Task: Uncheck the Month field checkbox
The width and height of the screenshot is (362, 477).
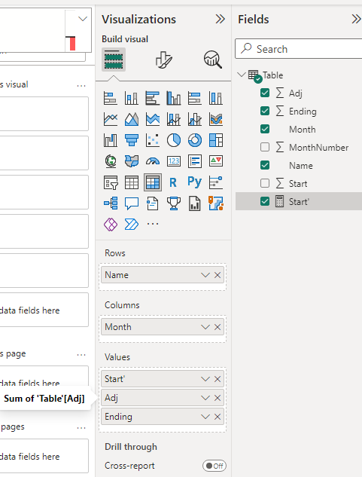Action: pos(265,129)
